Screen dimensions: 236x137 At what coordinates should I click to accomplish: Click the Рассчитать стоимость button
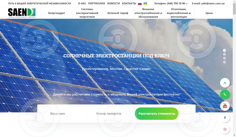pos(157,114)
